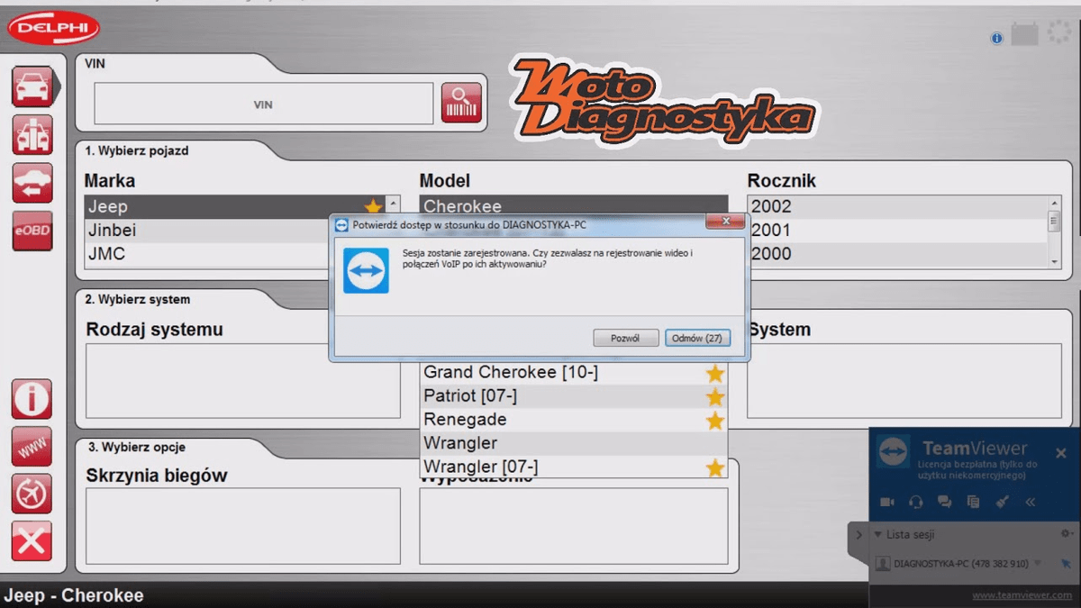Click the airplane/flight recorder sidebar icon
1081x608 pixels.
32,495
